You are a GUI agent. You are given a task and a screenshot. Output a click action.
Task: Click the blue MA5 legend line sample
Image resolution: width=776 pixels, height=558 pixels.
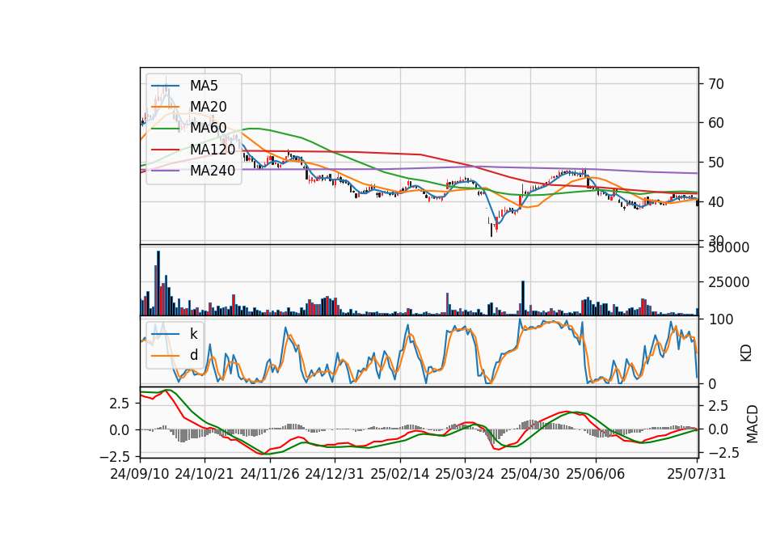pos(165,87)
